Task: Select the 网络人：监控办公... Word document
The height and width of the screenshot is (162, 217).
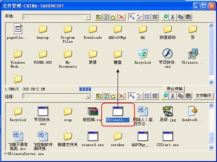Action: click(143, 116)
